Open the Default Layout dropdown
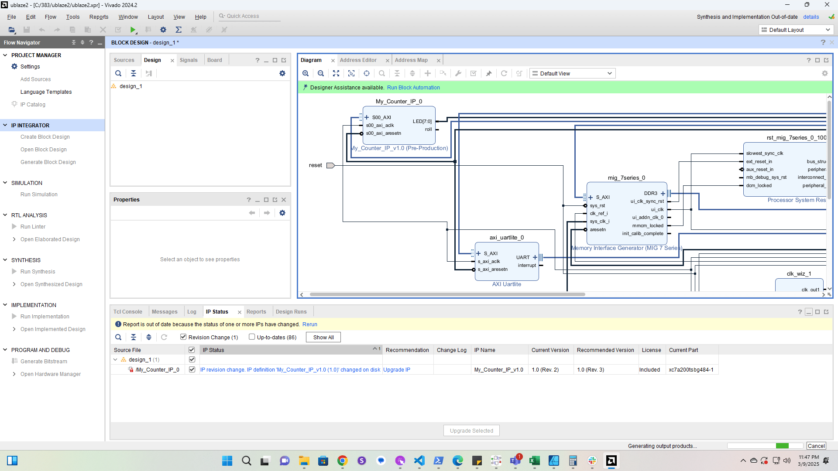 click(796, 30)
